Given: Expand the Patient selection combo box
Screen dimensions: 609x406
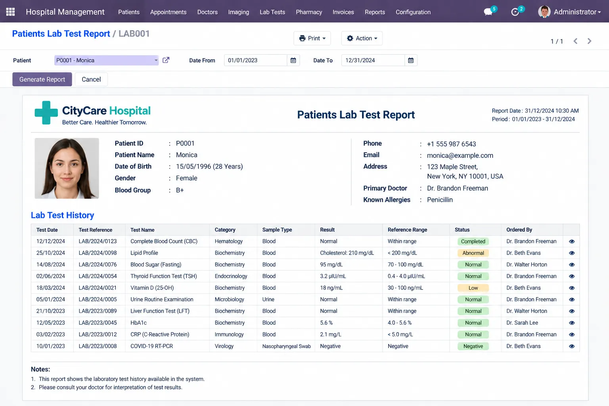Looking at the screenshot, I should 106,60.
